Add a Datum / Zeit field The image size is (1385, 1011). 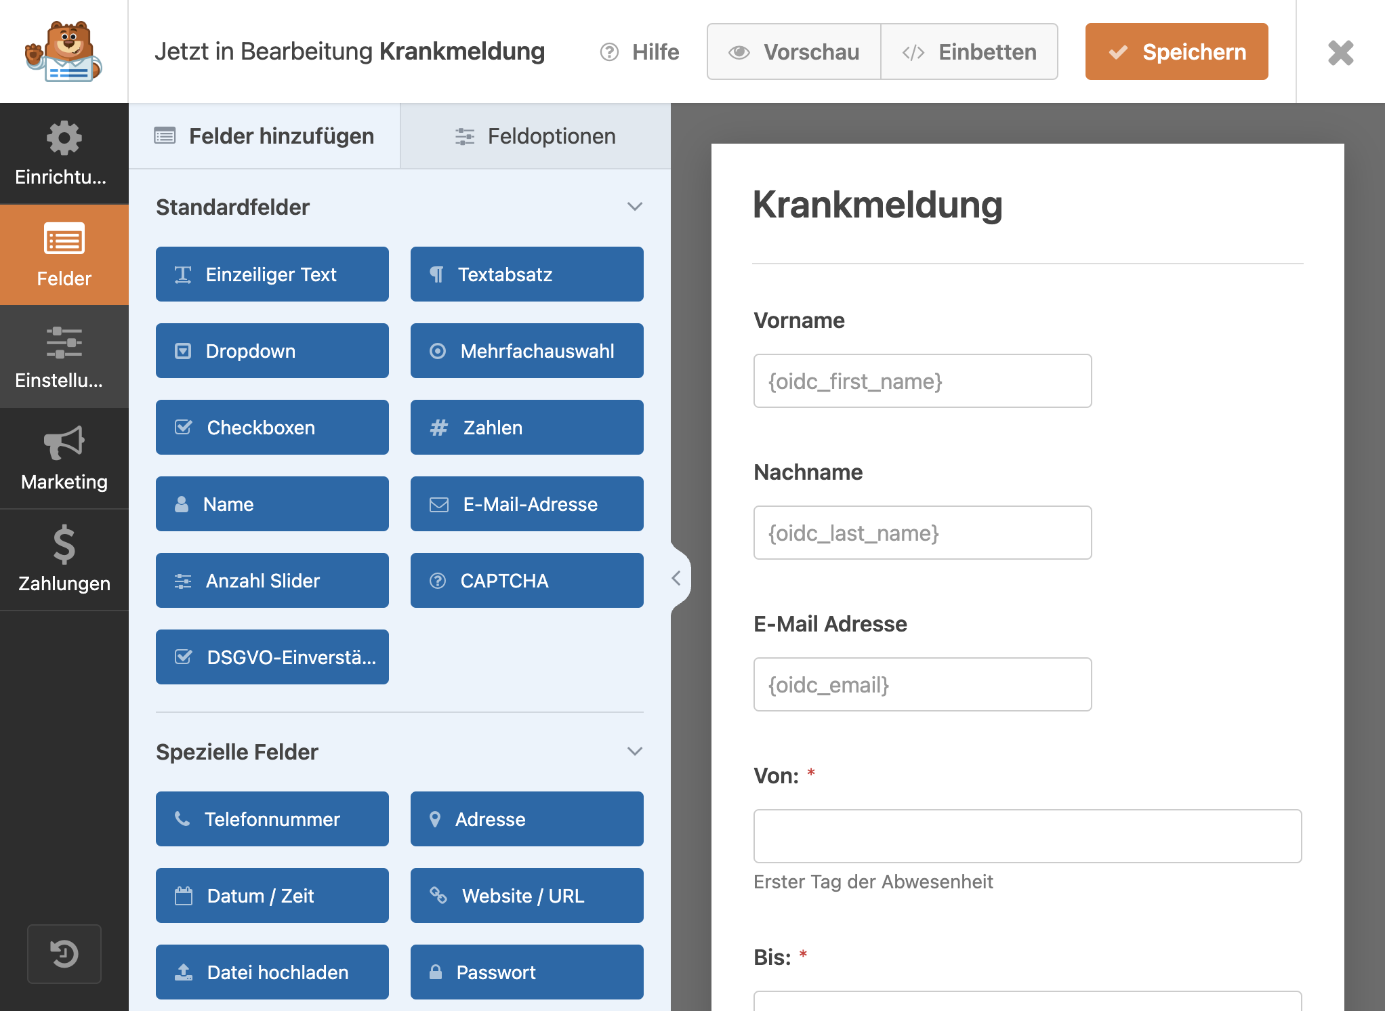point(272,896)
